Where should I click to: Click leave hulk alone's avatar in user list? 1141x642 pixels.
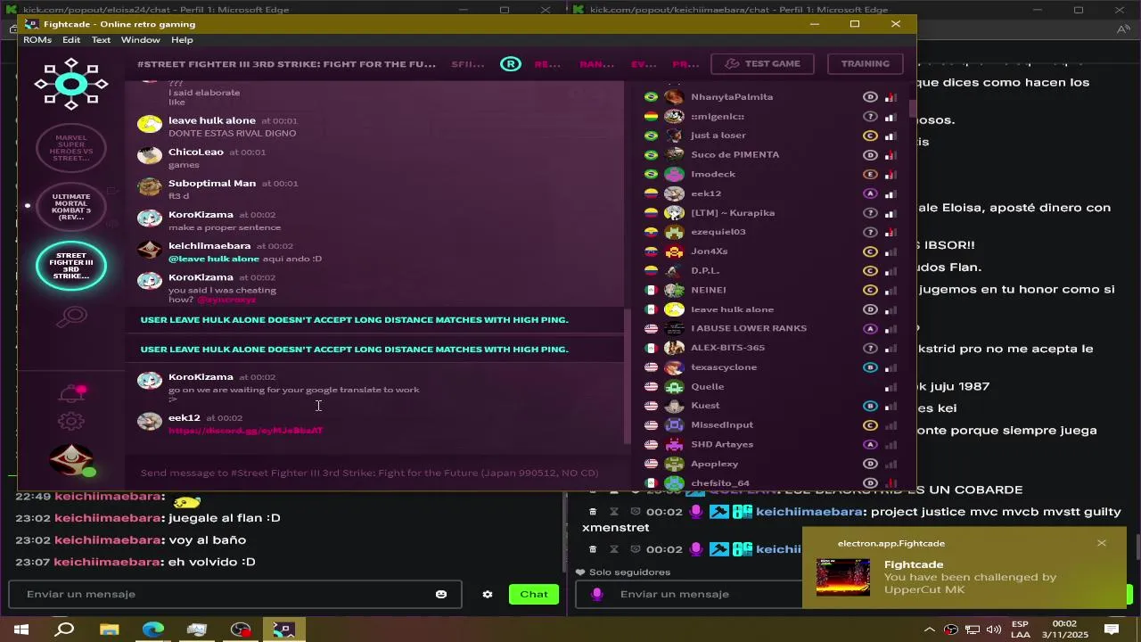675,309
